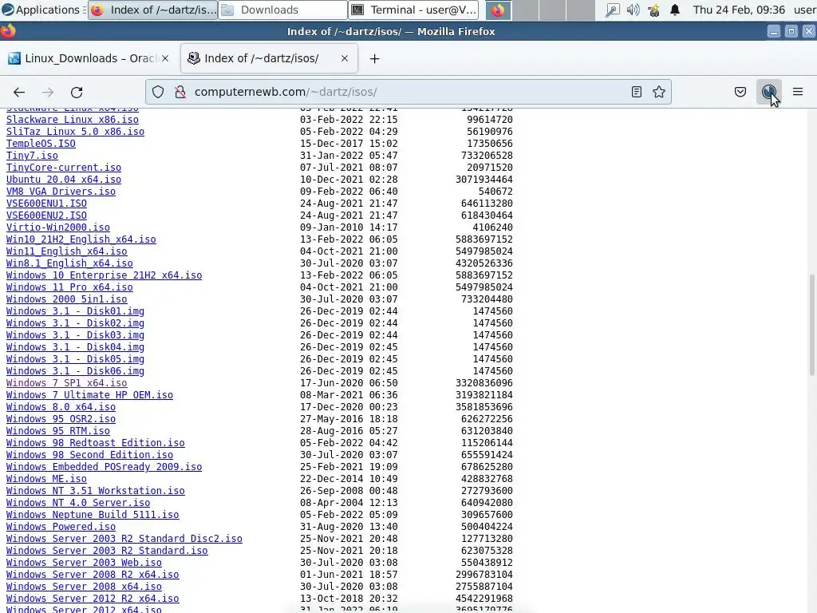The image size is (817, 613).
Task: Click Windows_Neptune_Build_5111.iso link
Action: (x=93, y=515)
